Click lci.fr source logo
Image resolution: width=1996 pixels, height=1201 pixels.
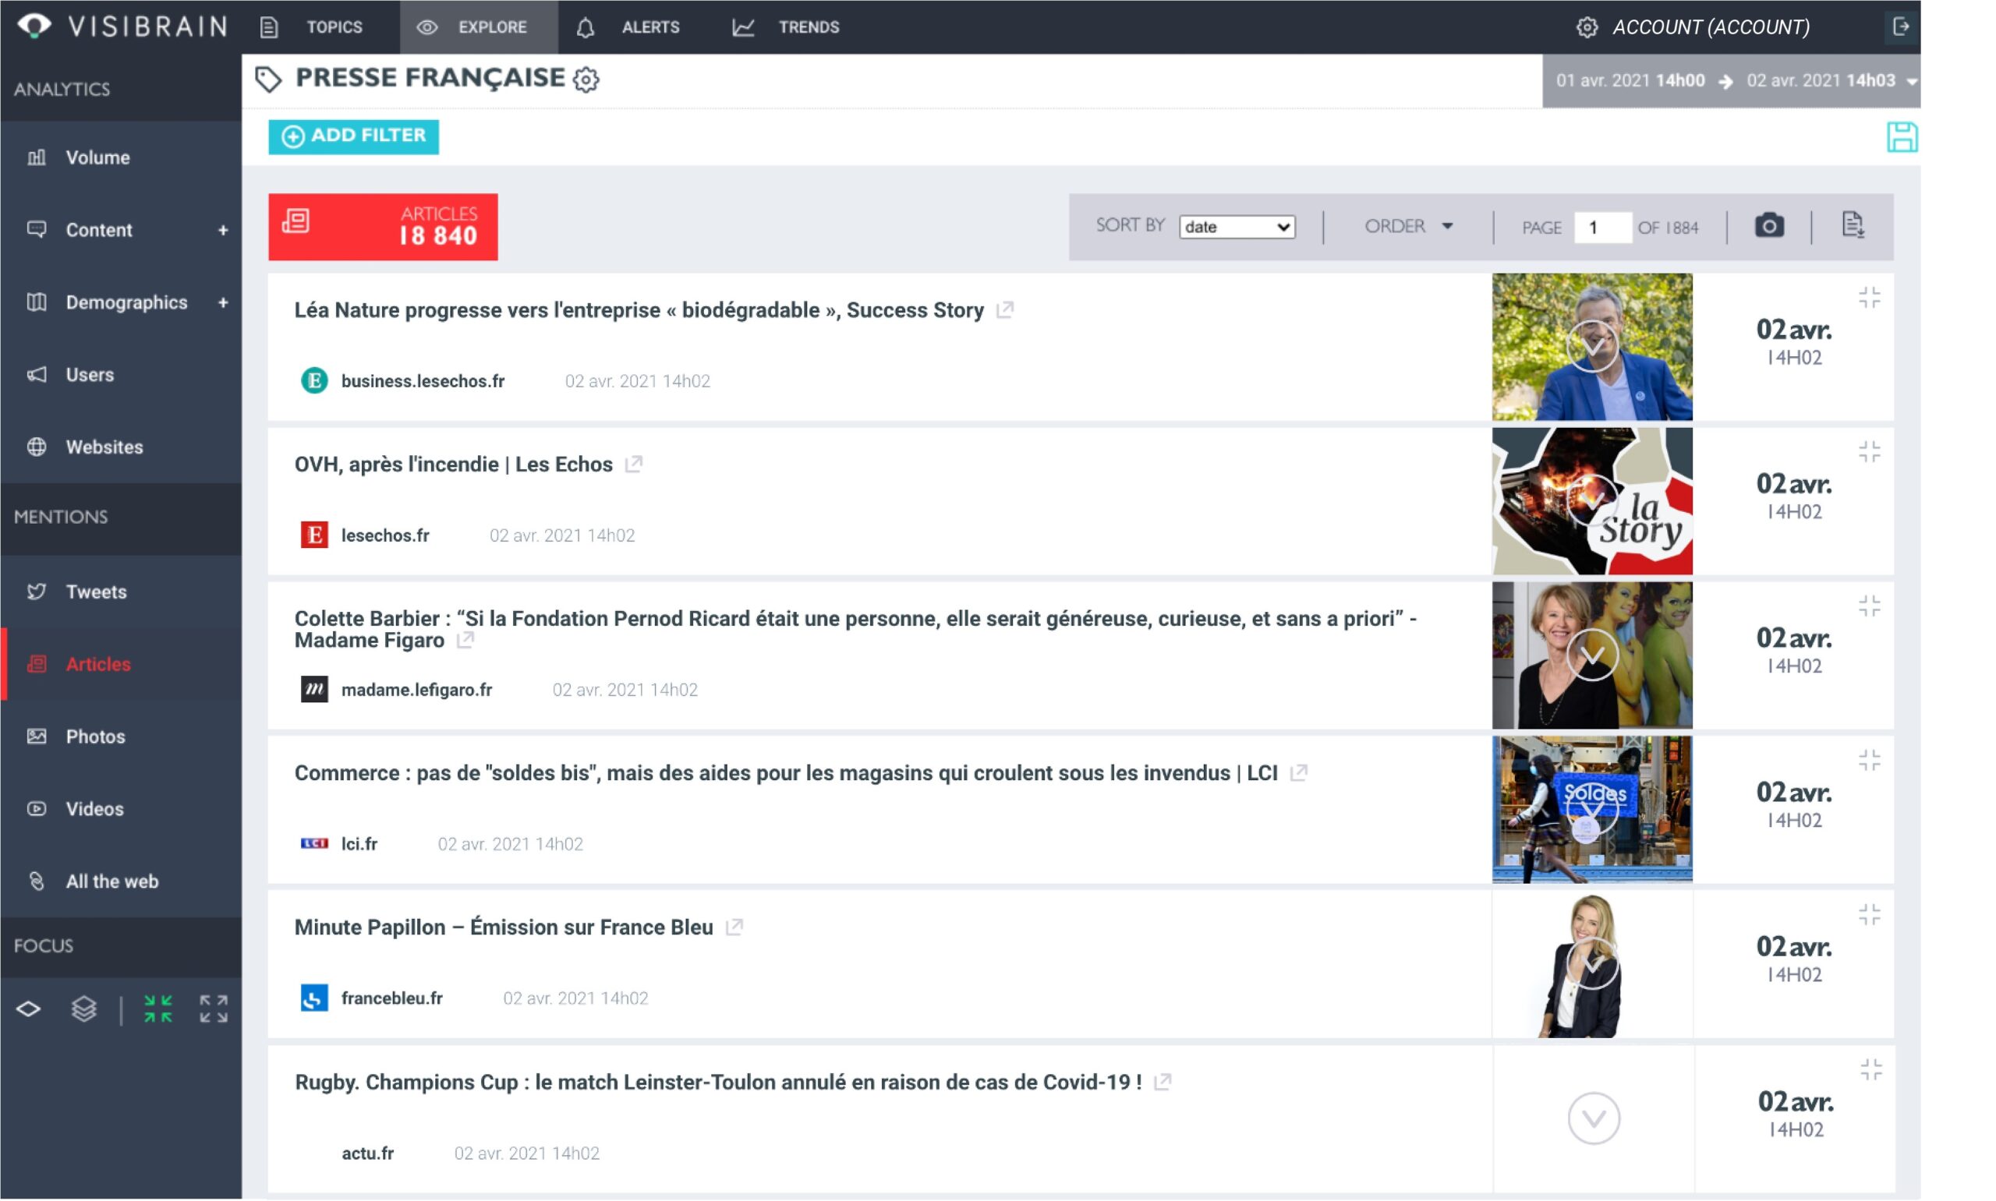pyautogui.click(x=314, y=843)
